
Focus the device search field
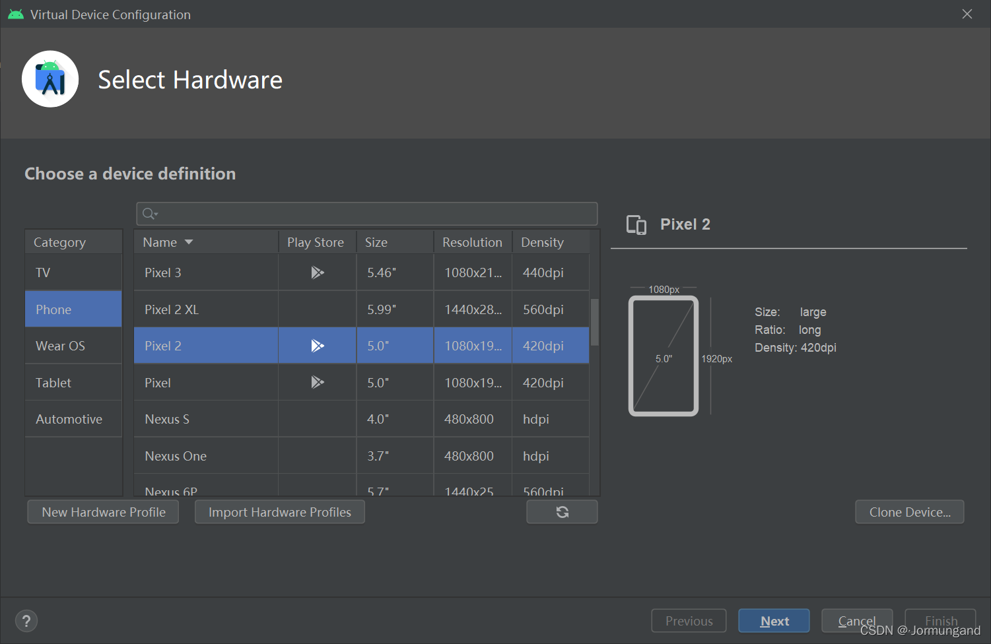point(367,214)
